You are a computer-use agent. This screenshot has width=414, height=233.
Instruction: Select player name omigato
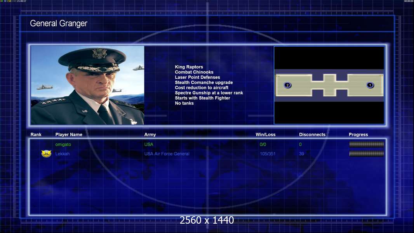click(63, 144)
